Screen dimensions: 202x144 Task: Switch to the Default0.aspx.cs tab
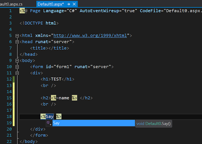11,4
